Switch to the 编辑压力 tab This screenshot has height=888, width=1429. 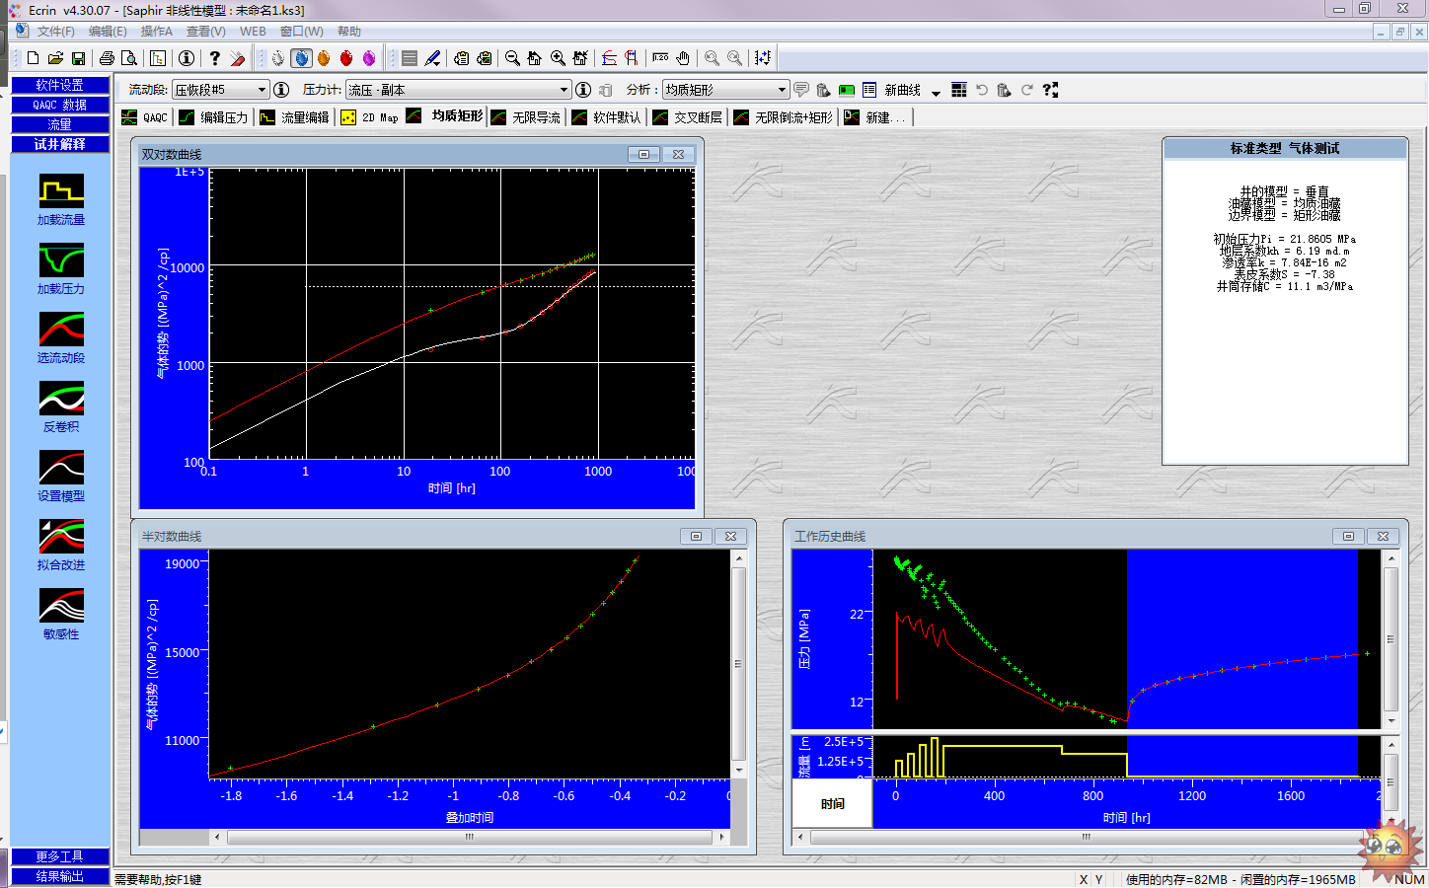point(214,117)
